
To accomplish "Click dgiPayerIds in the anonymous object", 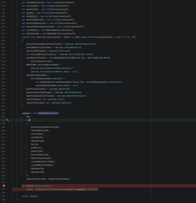I will pos(37,172).
